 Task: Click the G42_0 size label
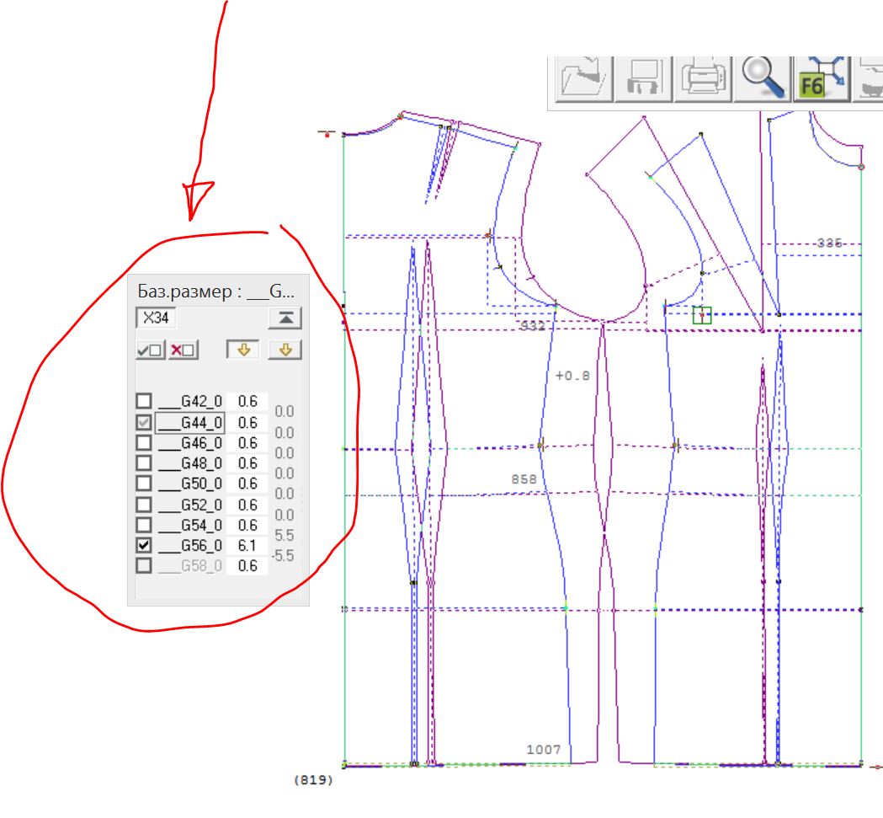coord(189,401)
